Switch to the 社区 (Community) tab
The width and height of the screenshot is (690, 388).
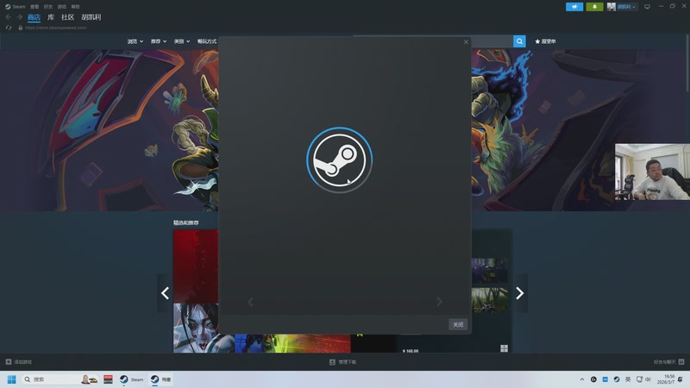(x=68, y=17)
